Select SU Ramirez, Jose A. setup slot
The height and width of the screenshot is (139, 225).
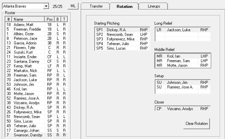click(183, 87)
